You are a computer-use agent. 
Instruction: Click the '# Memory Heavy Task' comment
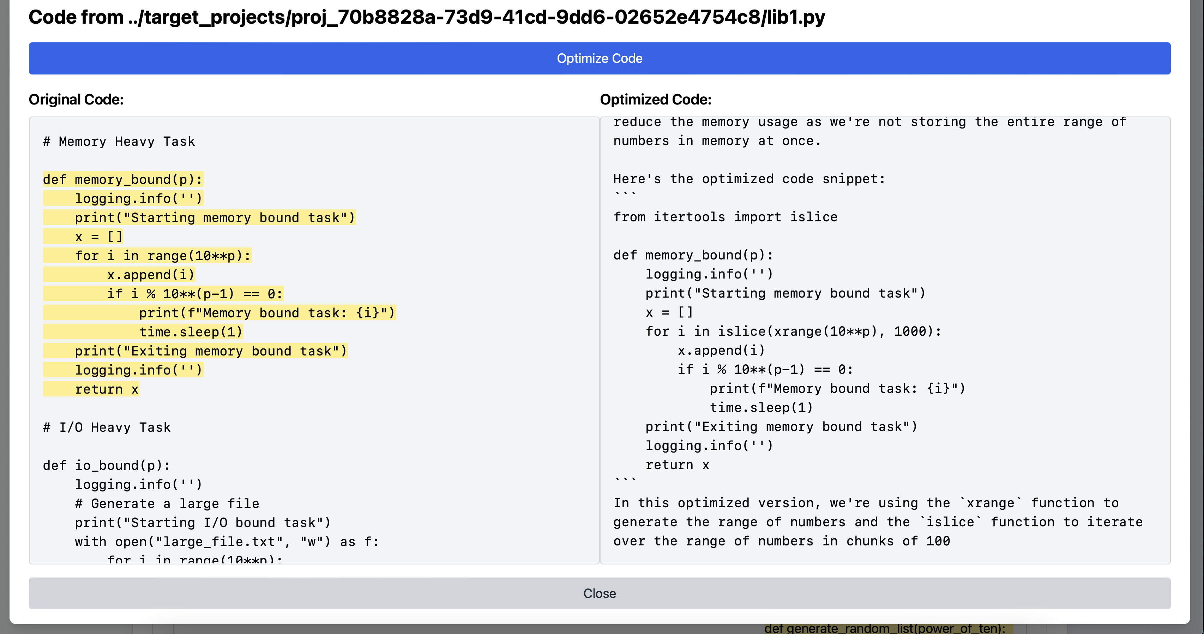119,141
